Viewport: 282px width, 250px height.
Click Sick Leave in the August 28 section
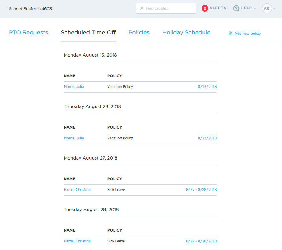[116, 241]
